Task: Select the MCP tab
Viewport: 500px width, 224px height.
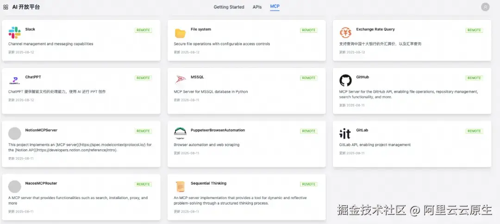Action: [x=275, y=6]
